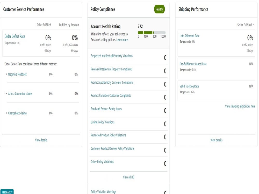The image size is (259, 194).
Task: Open Received Intellectual Property Complaints
Action: click(x=111, y=69)
